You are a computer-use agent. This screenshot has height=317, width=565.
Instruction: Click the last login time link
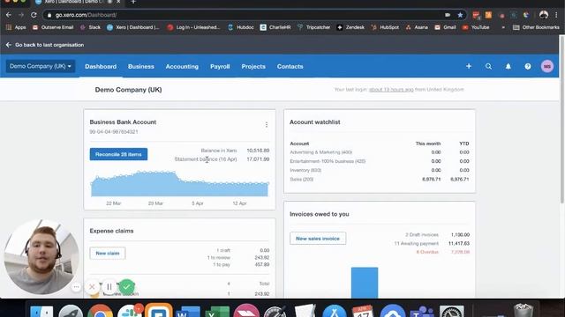391,90
